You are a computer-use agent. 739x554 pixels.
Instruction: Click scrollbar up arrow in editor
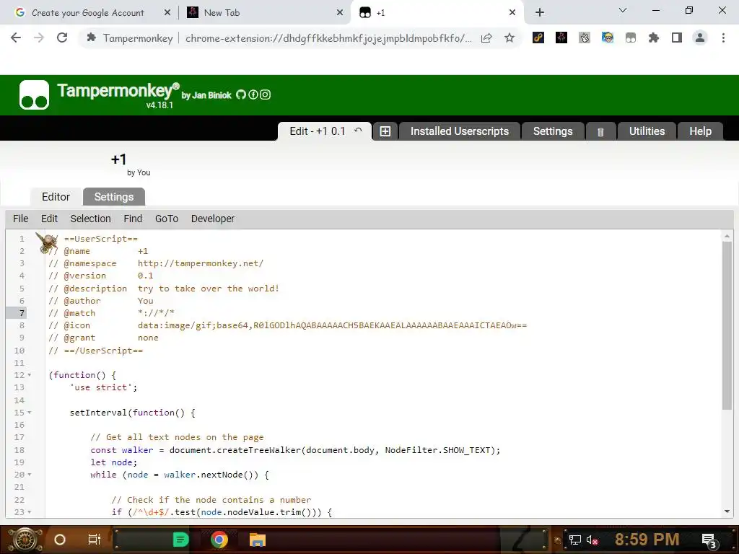pyautogui.click(x=727, y=236)
